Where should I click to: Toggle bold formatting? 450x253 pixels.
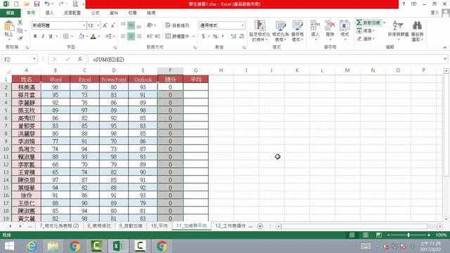35,36
